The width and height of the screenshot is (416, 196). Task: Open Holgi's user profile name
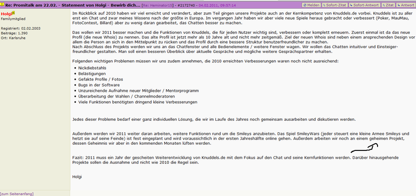6,14
